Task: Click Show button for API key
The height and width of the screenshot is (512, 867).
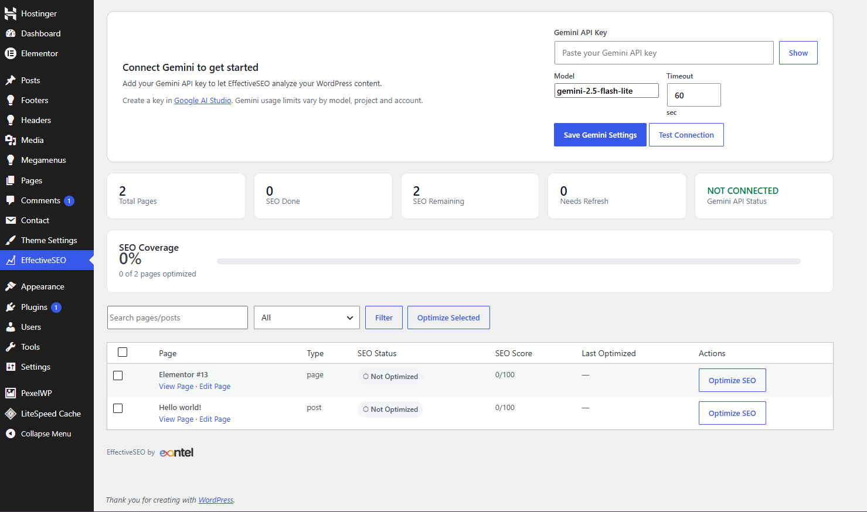Action: (798, 53)
